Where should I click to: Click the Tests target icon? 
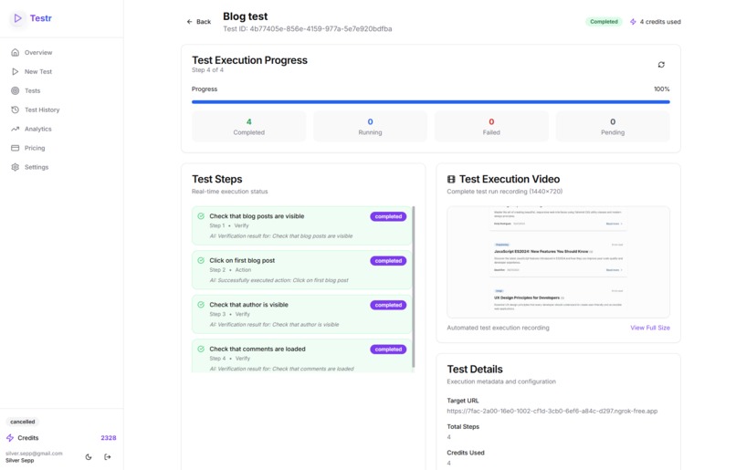click(15, 90)
